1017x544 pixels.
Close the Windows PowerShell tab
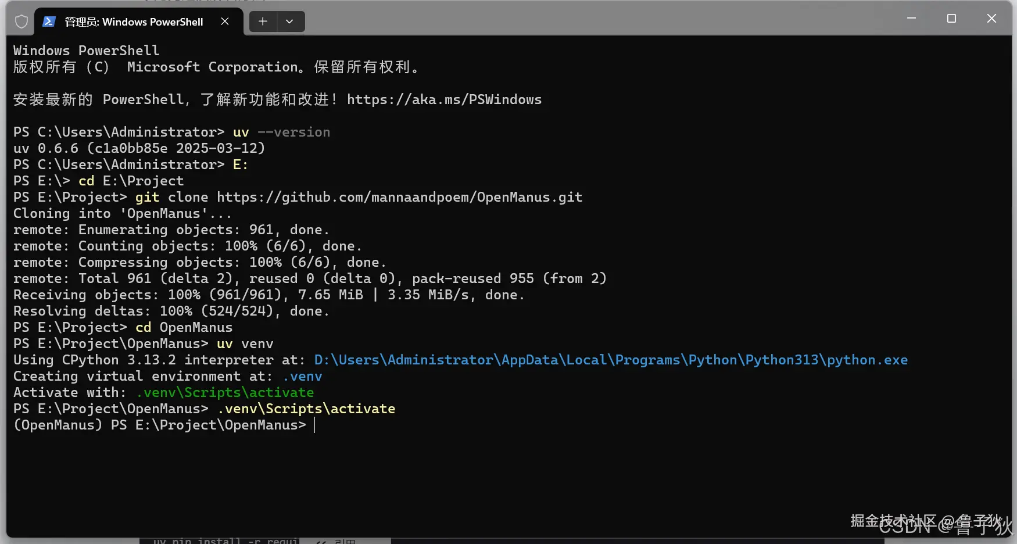click(225, 22)
